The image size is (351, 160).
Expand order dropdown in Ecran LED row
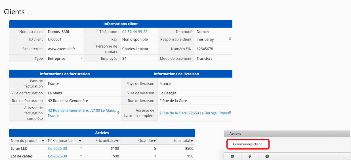81,148
